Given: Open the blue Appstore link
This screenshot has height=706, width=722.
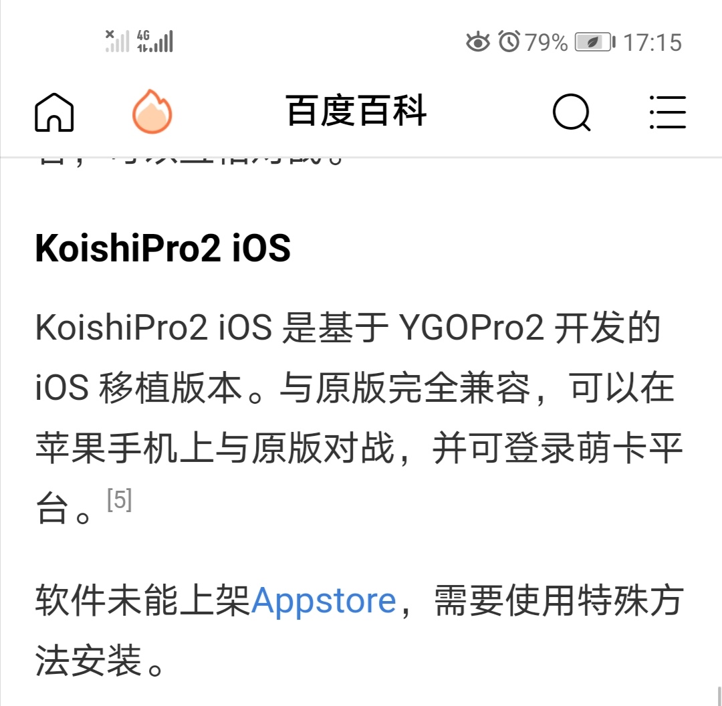Looking at the screenshot, I should 324,600.
